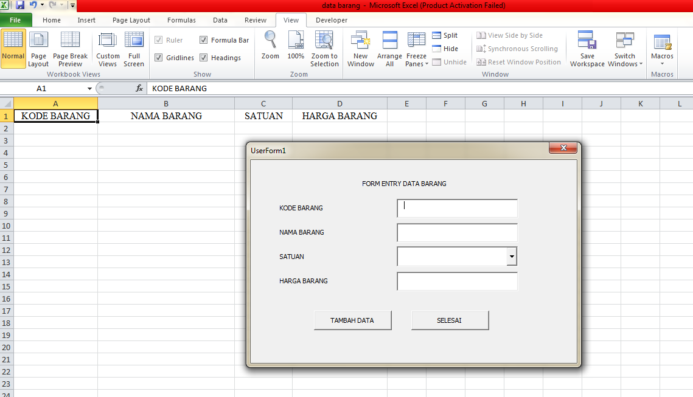Uncheck the Formula Bar option
The image size is (693, 397).
(203, 40)
